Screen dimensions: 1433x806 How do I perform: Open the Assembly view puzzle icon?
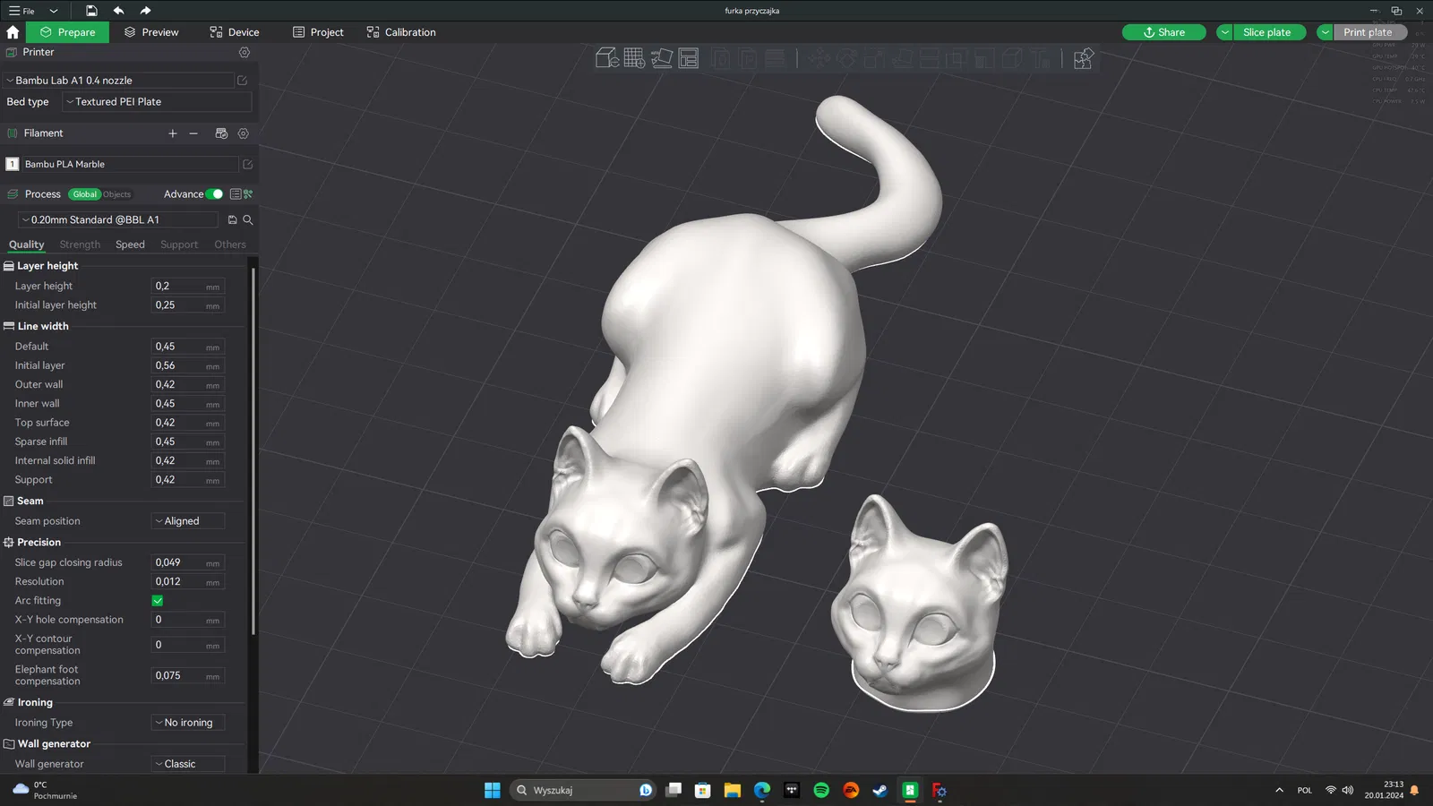click(x=1084, y=58)
